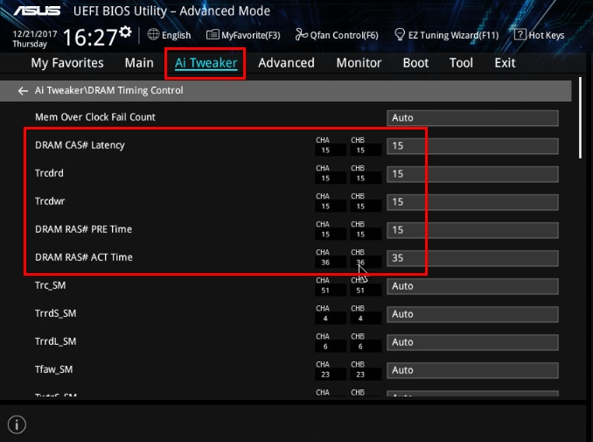Select the Trcdwr label
This screenshot has width=593, height=442.
click(50, 201)
